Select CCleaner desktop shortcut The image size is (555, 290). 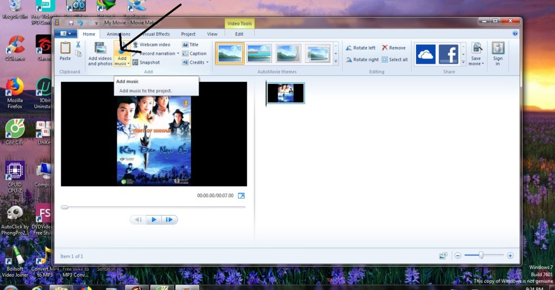click(15, 48)
